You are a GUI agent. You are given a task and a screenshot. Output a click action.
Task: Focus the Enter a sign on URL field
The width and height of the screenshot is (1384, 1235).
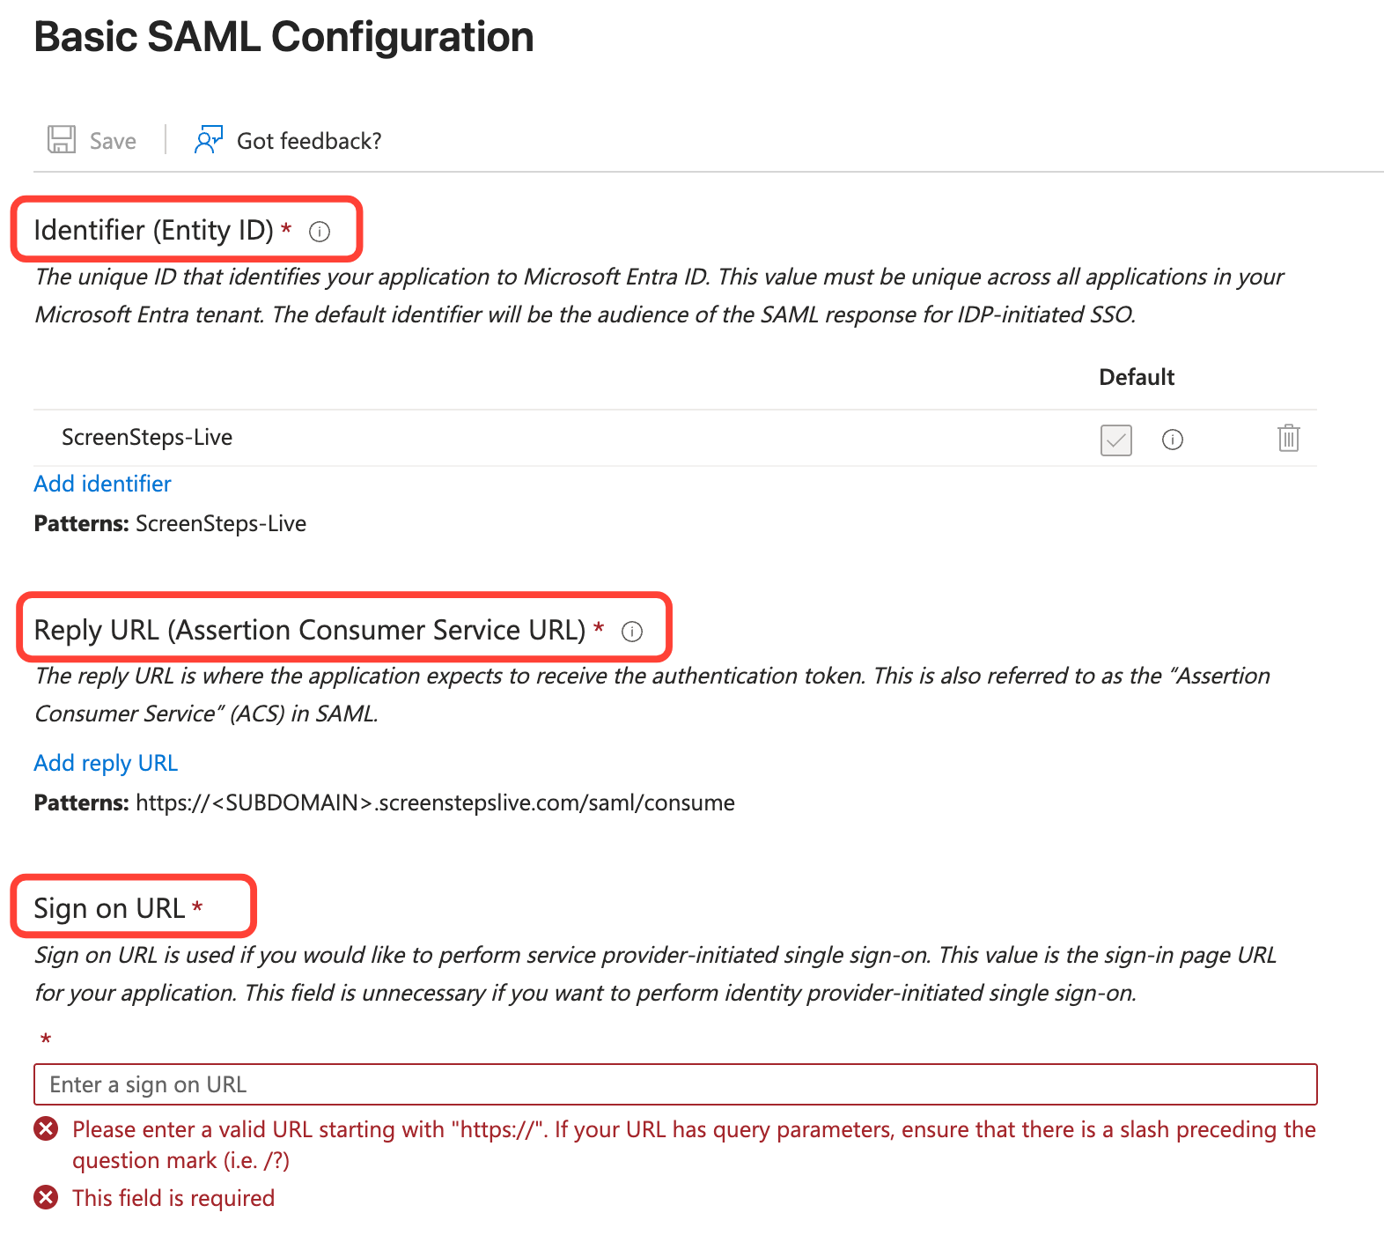click(x=674, y=1084)
